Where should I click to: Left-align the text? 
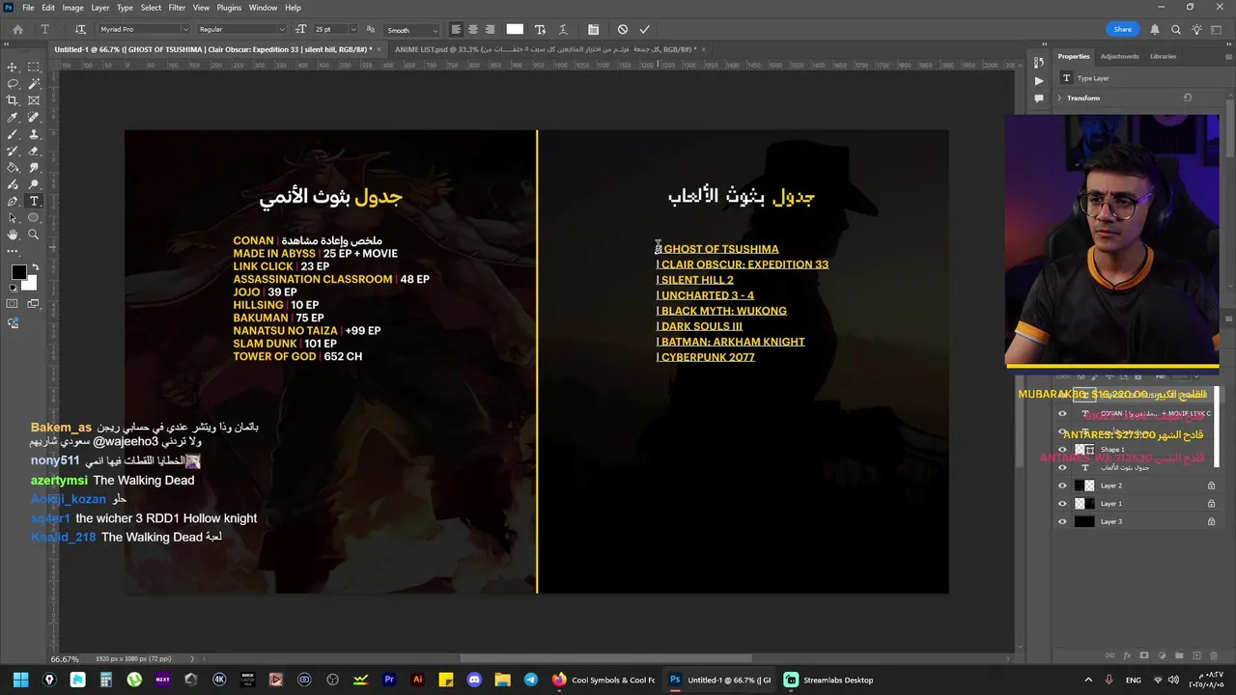(x=456, y=29)
